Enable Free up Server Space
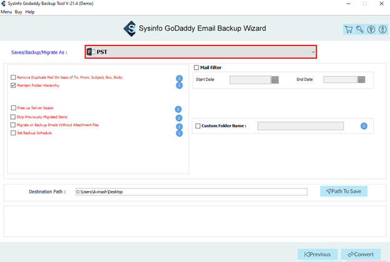This screenshot has height=262, width=390. click(x=13, y=108)
